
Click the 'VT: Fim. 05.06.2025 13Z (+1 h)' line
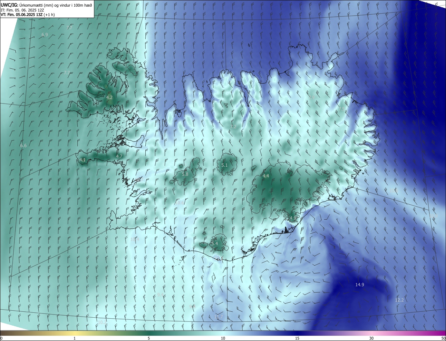pyautogui.click(x=28, y=15)
